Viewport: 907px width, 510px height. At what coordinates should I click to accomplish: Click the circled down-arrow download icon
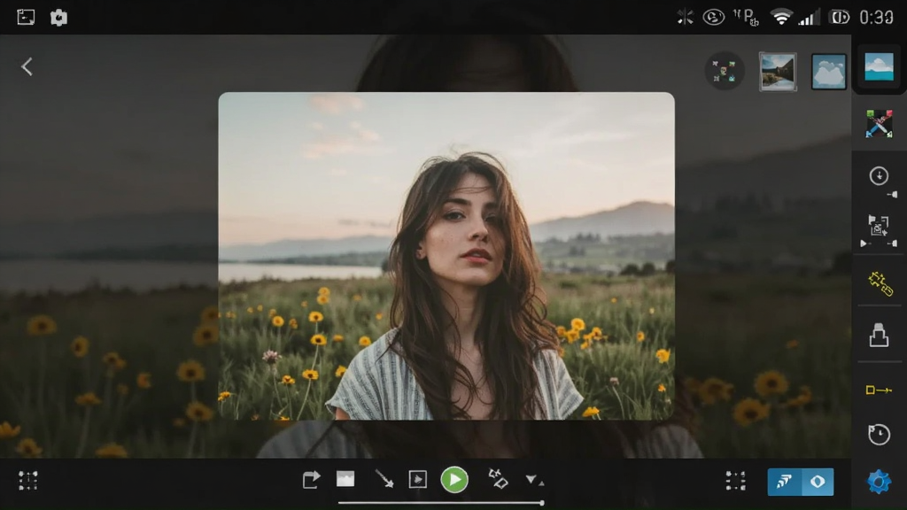click(x=879, y=176)
